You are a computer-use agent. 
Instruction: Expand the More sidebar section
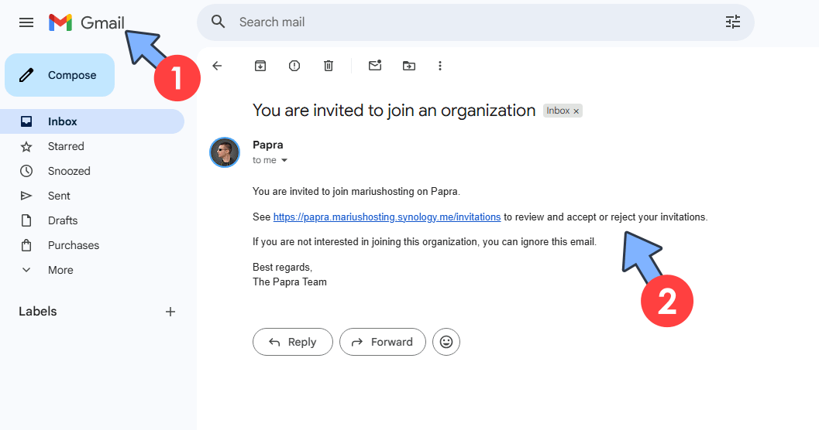tap(60, 270)
